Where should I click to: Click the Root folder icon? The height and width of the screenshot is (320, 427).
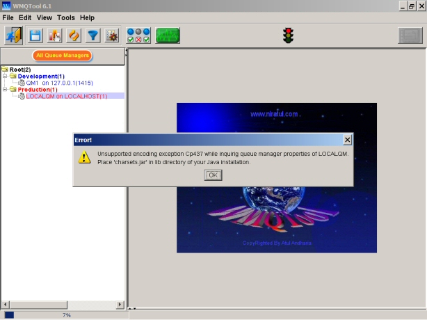[x=5, y=69]
